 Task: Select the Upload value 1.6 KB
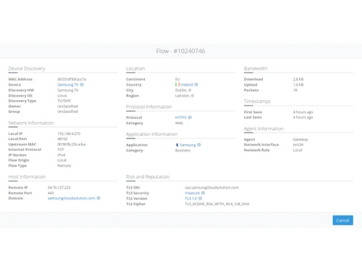pos(298,85)
